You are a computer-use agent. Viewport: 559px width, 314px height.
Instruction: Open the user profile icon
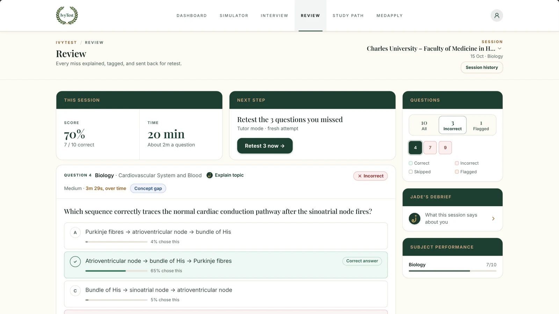[496, 15]
